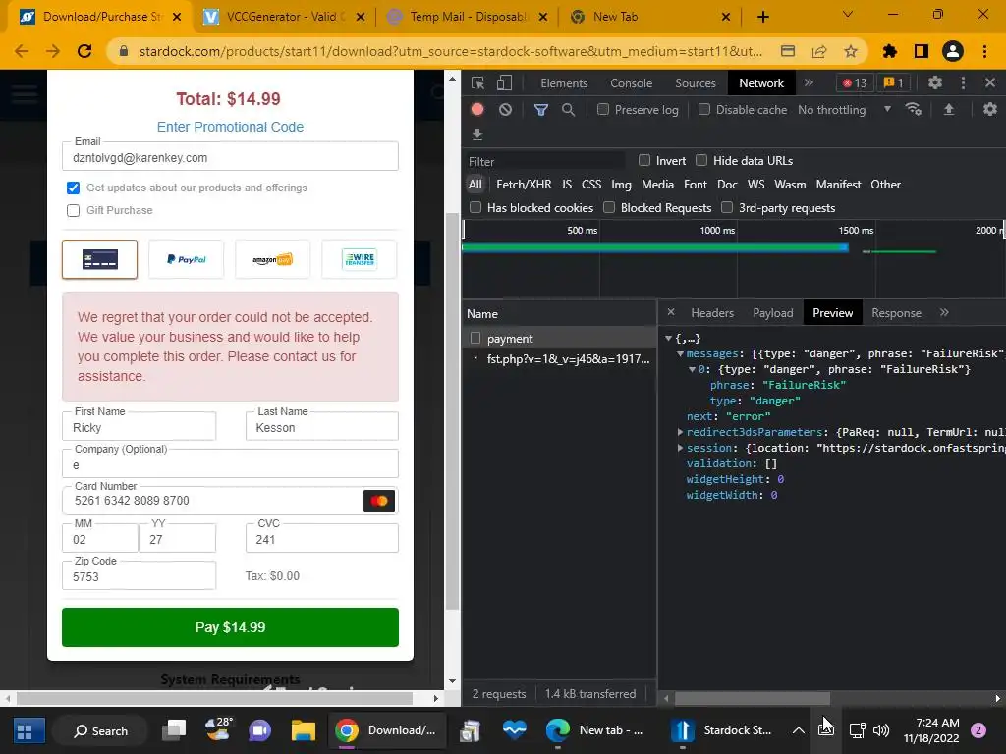This screenshot has width=1006, height=754.
Task: Check Hide data URLs
Action: tap(701, 160)
